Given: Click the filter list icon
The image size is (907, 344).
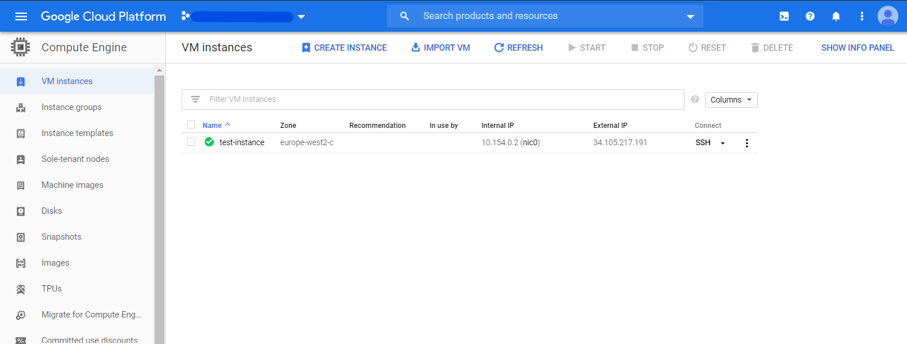Looking at the screenshot, I should [x=195, y=99].
